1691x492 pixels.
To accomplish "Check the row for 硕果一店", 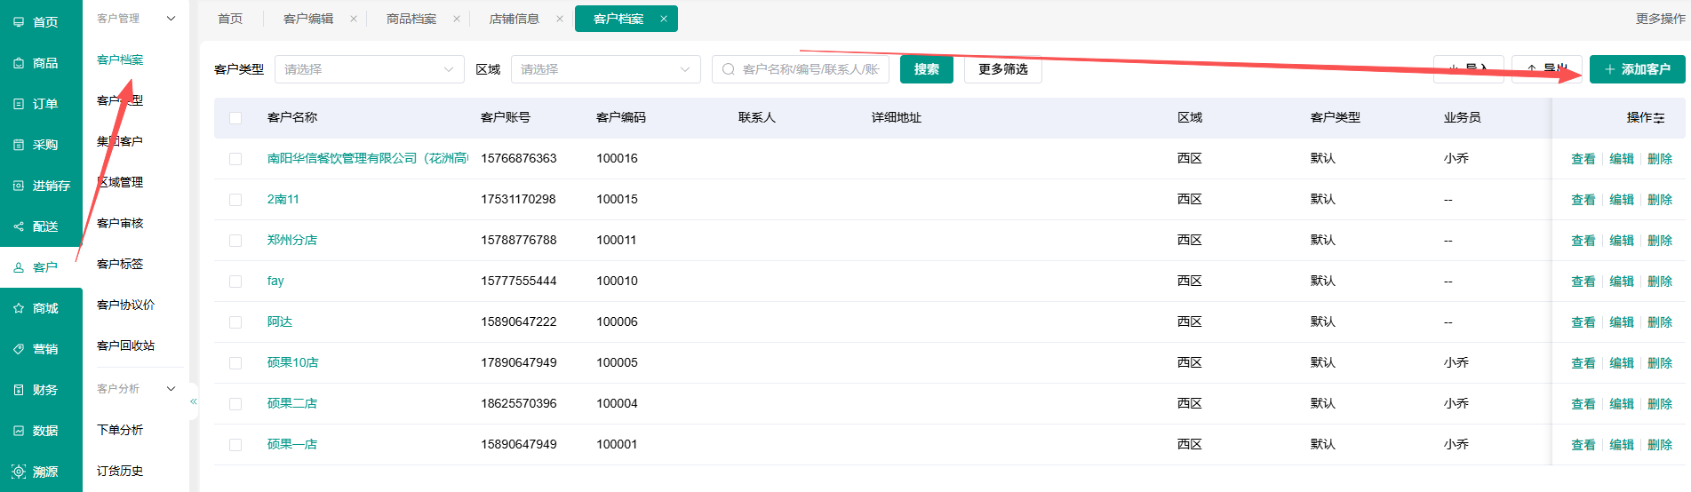I will pyautogui.click(x=235, y=445).
